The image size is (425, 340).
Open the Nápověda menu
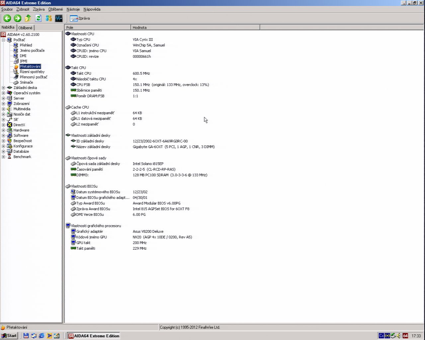92,9
